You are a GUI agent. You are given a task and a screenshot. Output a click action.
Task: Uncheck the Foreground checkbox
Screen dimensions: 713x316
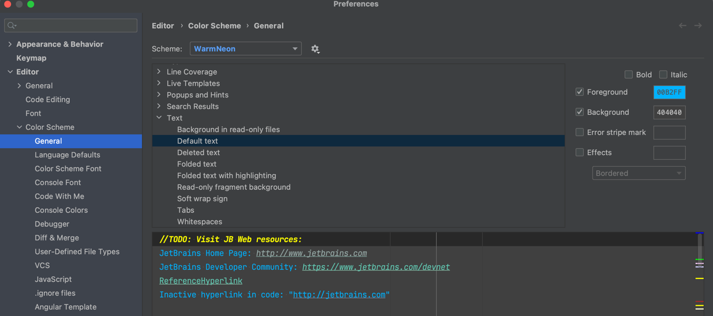(x=580, y=92)
